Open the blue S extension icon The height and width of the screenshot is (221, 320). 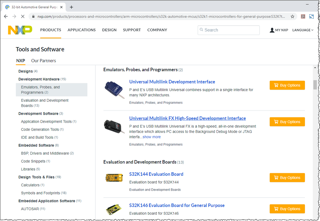coord(311,16)
